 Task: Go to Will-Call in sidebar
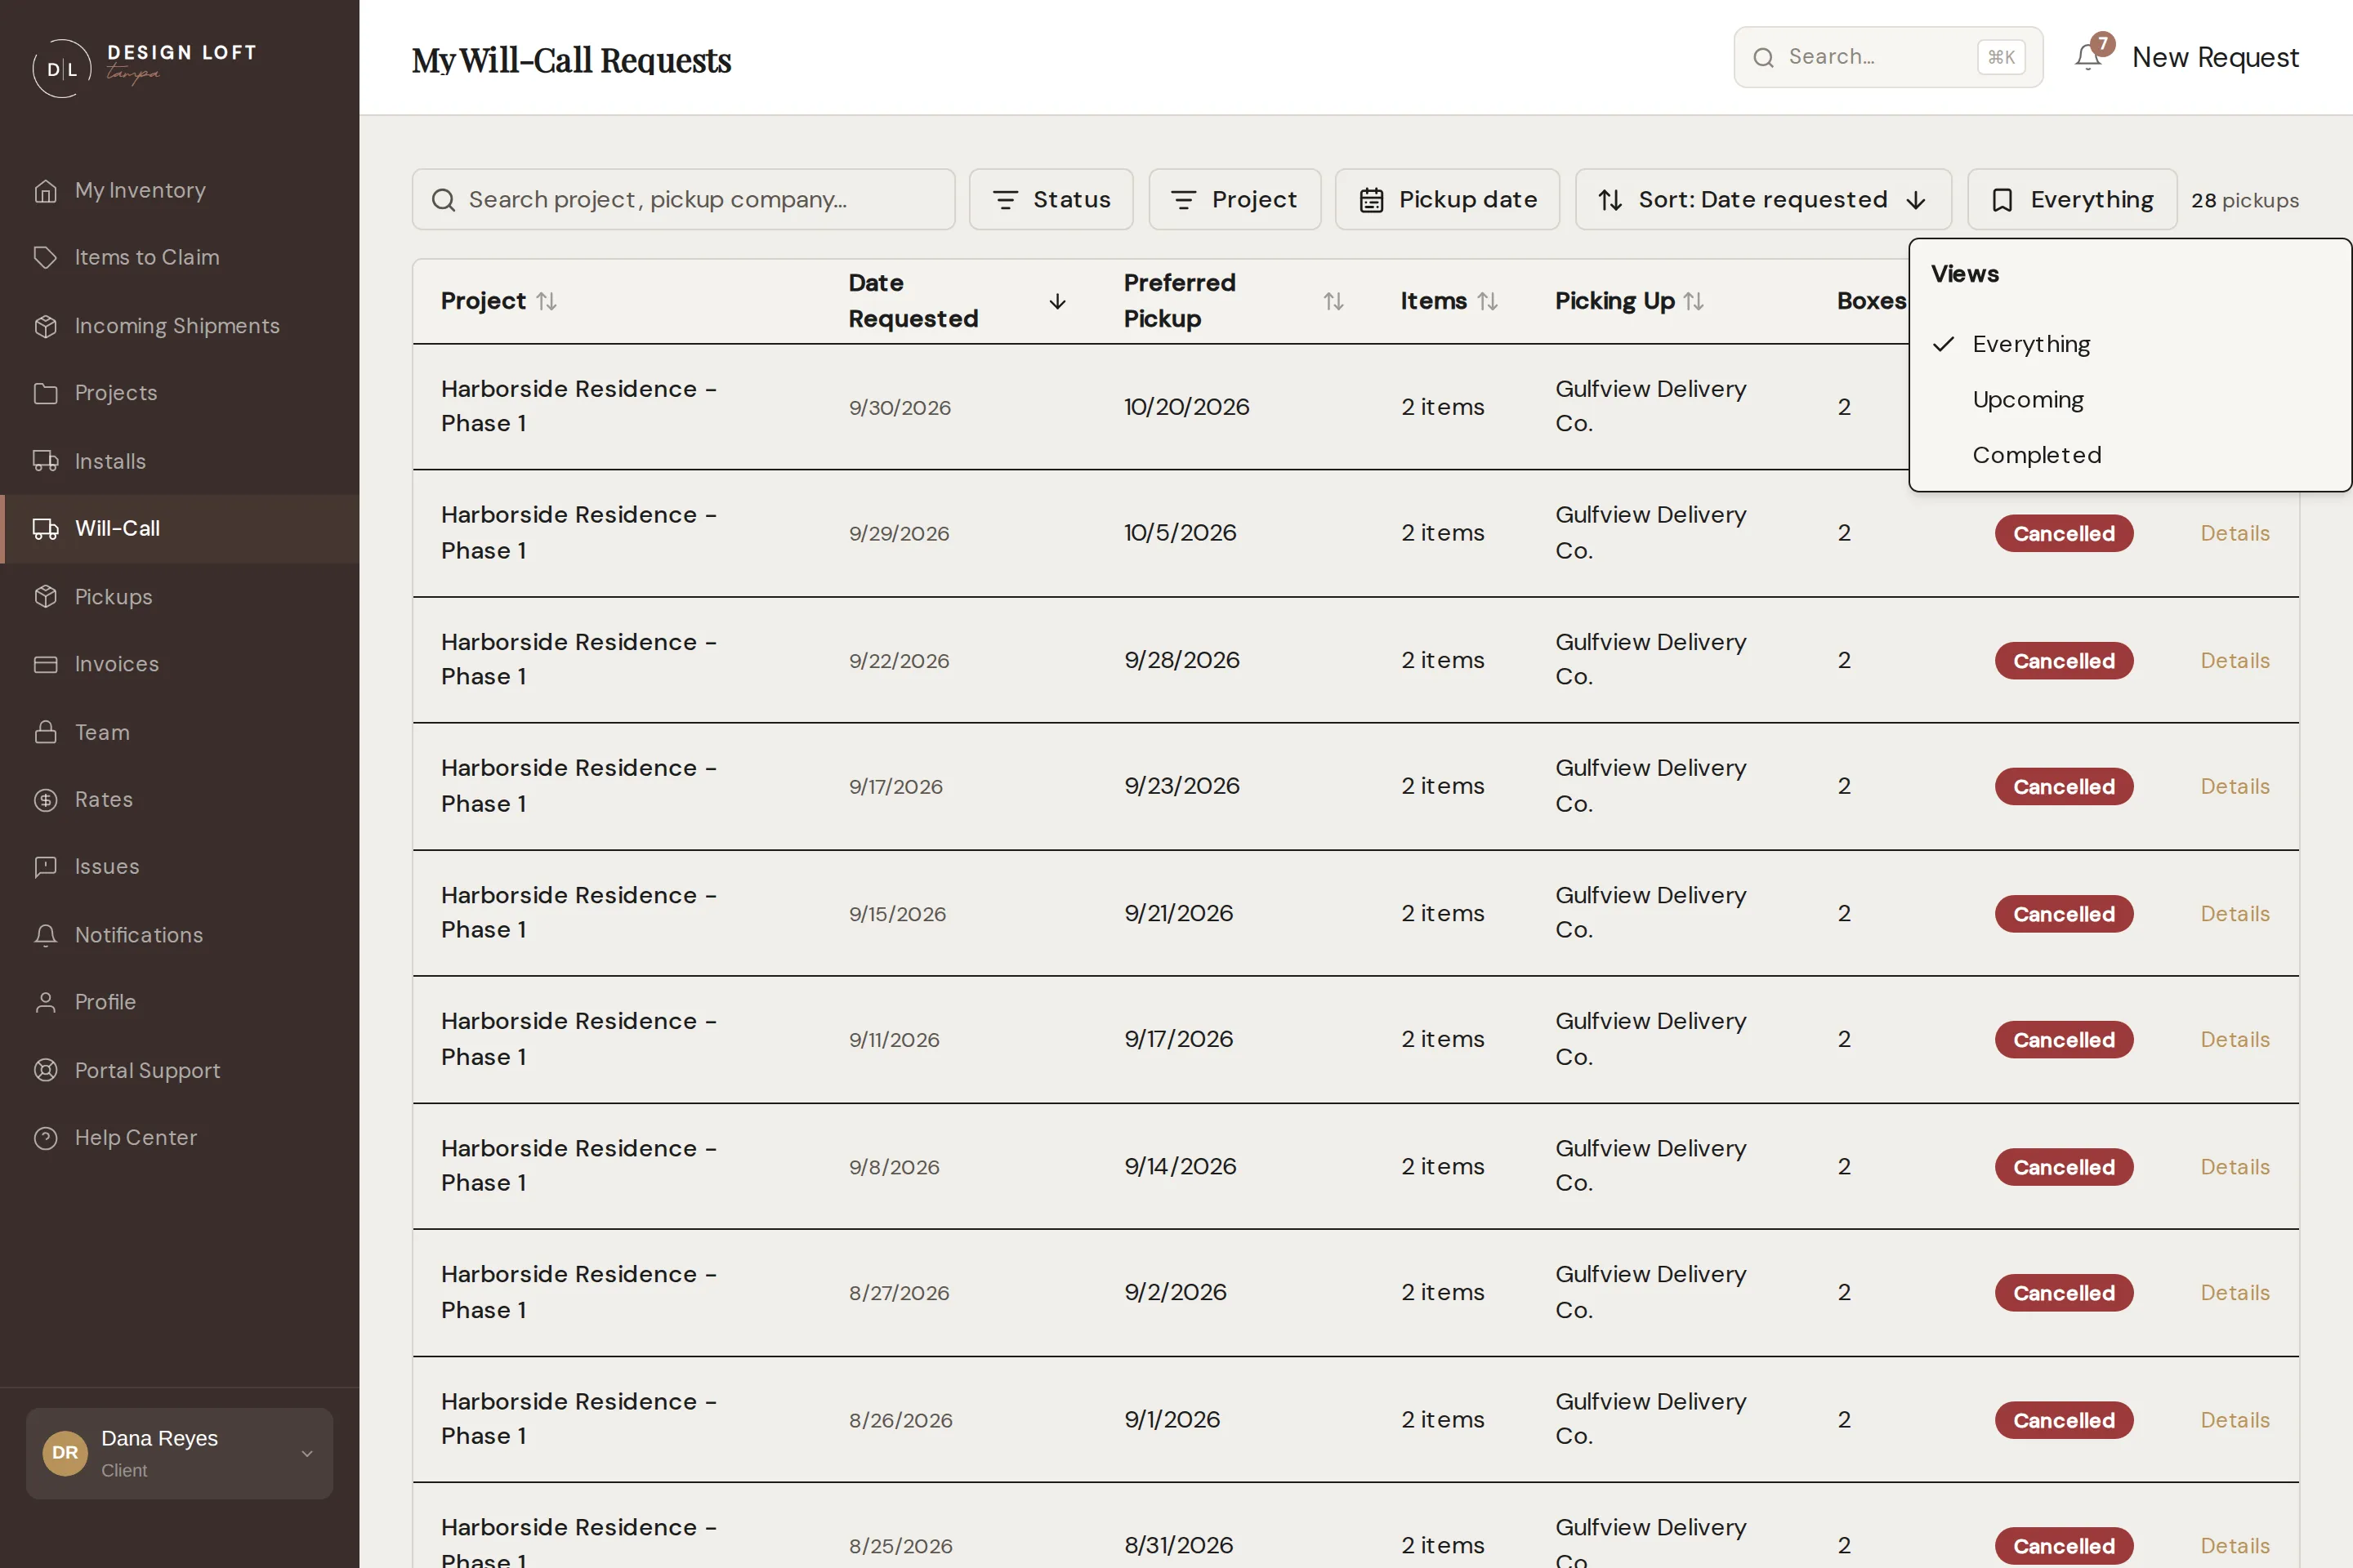coord(180,528)
